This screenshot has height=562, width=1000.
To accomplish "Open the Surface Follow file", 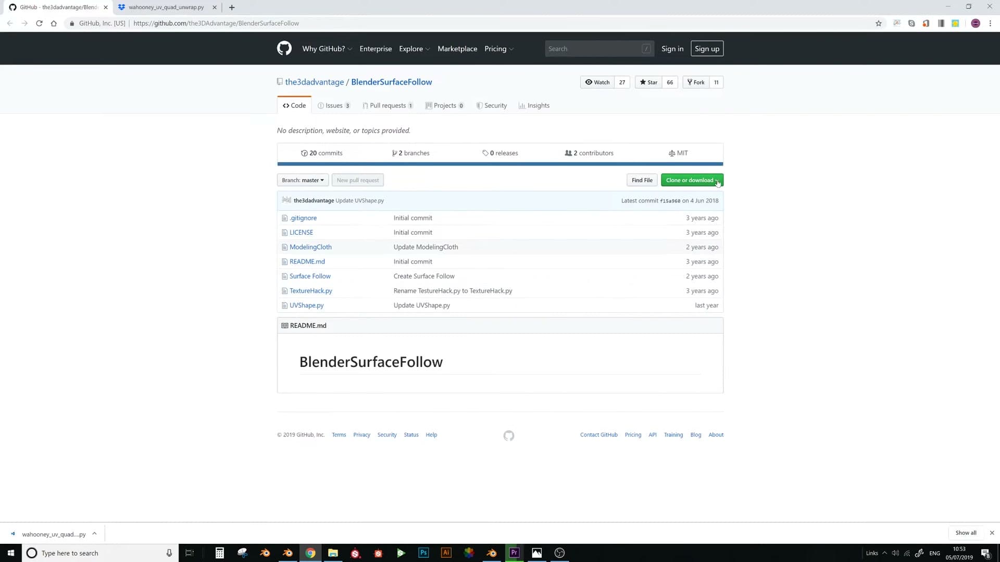I will pyautogui.click(x=310, y=276).
